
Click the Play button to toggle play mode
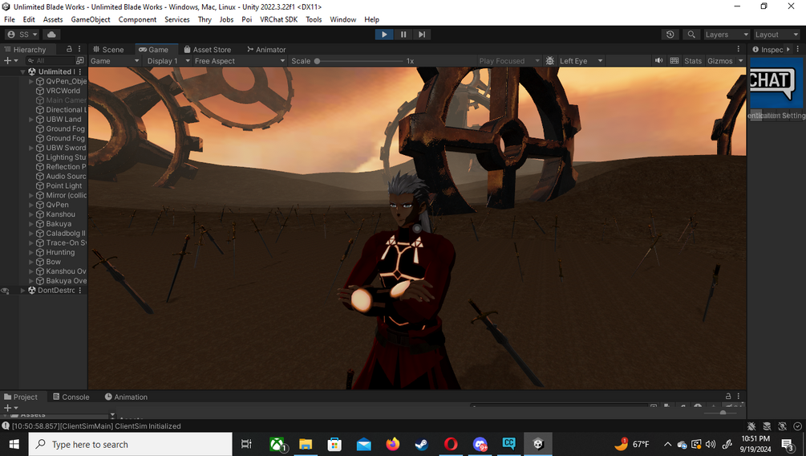coord(384,35)
